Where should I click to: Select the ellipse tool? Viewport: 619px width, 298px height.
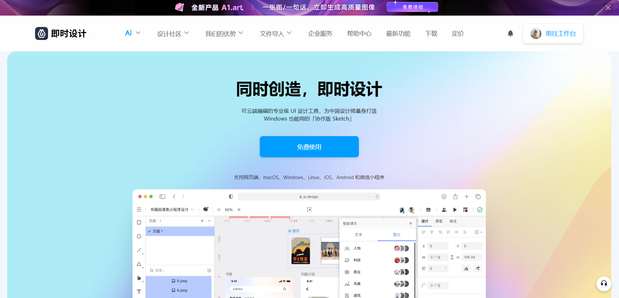click(139, 236)
